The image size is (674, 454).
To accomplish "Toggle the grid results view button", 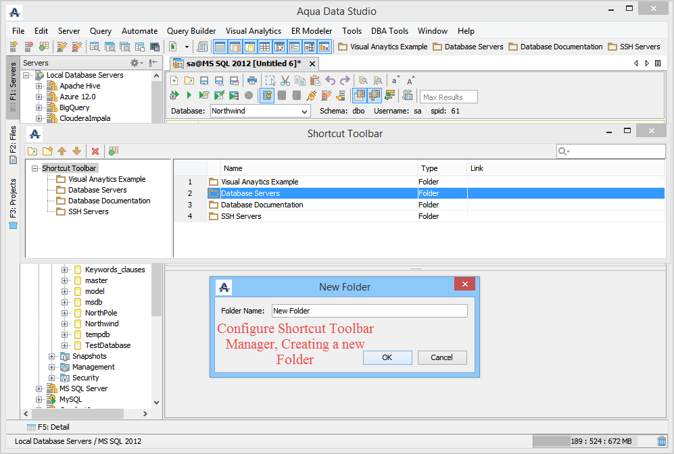I will [360, 95].
